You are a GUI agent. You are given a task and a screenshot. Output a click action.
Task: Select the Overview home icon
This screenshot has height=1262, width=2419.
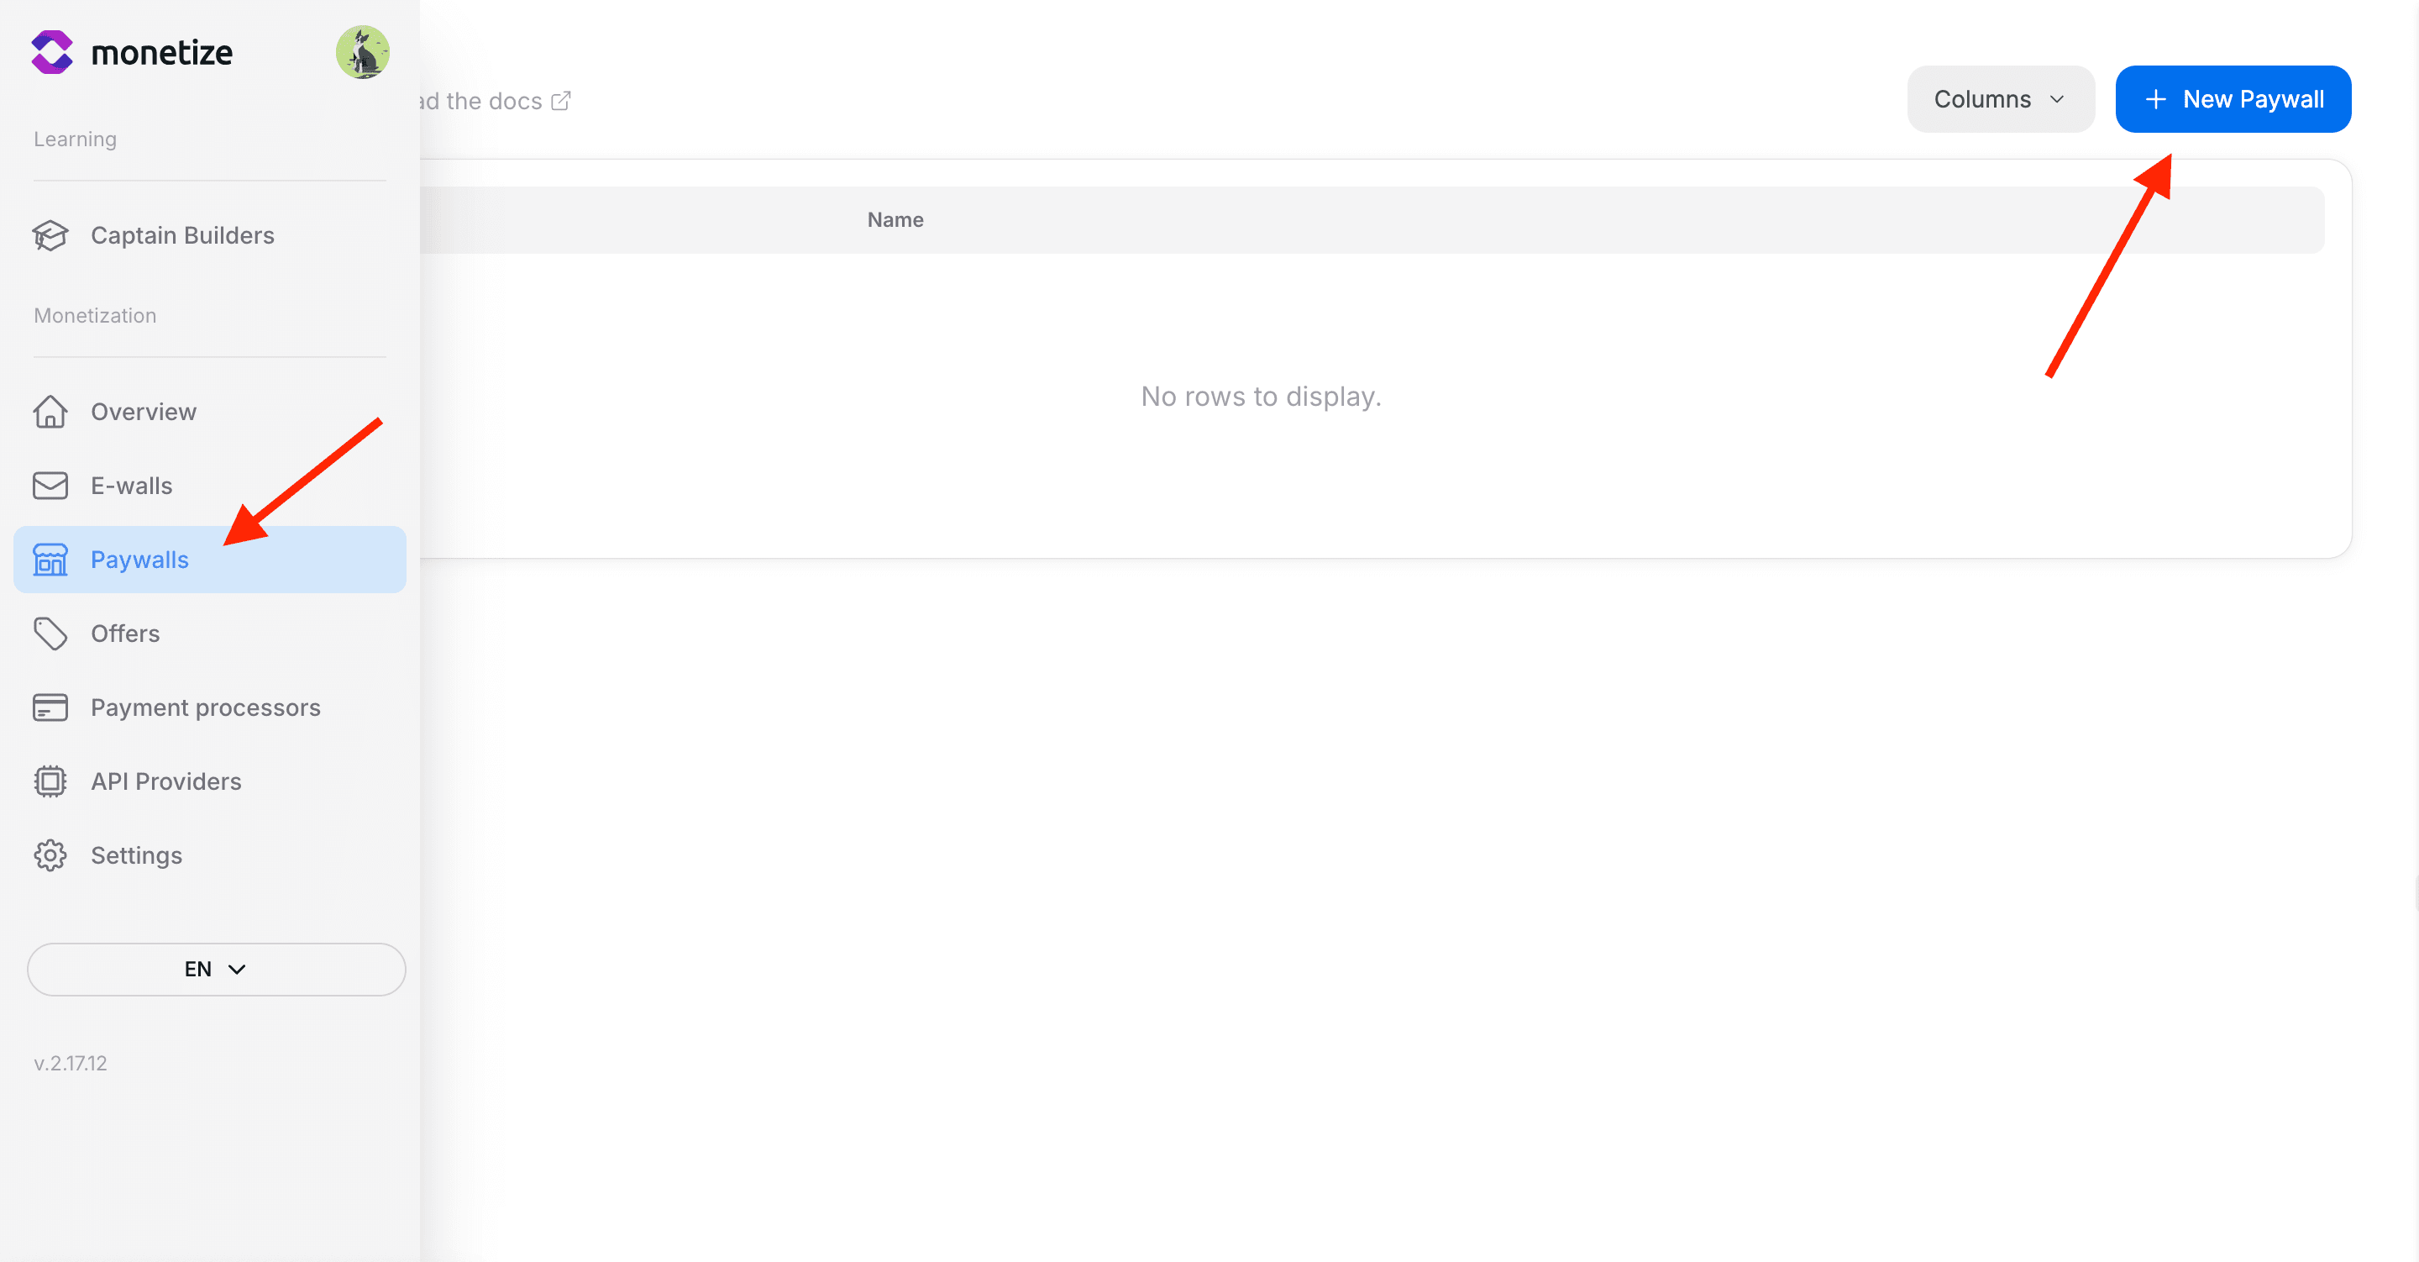pos(50,412)
